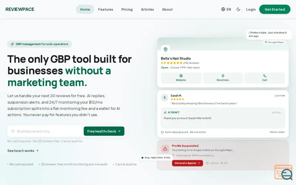This screenshot has height=185, width=296.
Task: Click the Wallet debit label
Action: pyautogui.click(x=277, y=132)
